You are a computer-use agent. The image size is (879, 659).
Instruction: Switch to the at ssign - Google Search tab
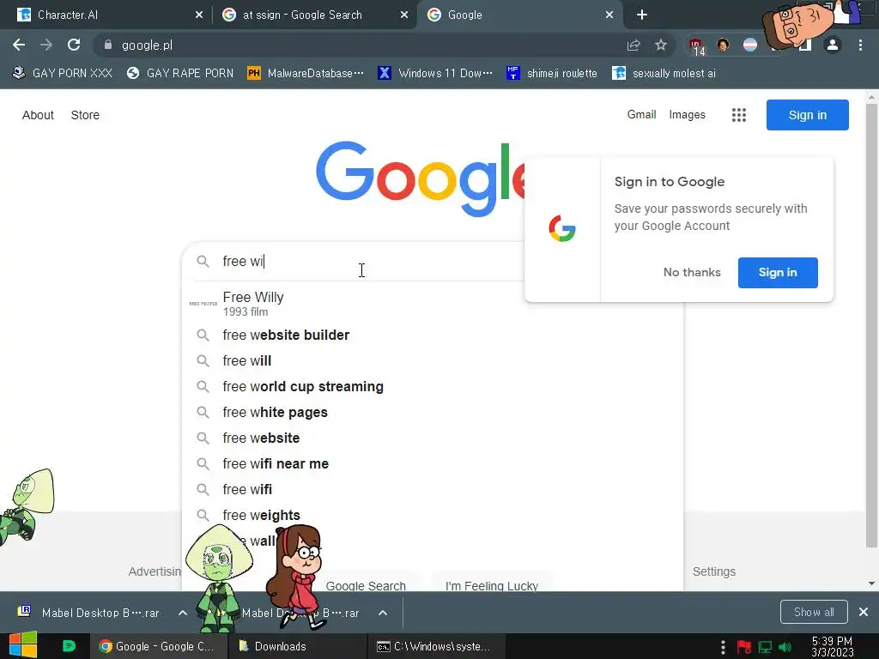[314, 15]
